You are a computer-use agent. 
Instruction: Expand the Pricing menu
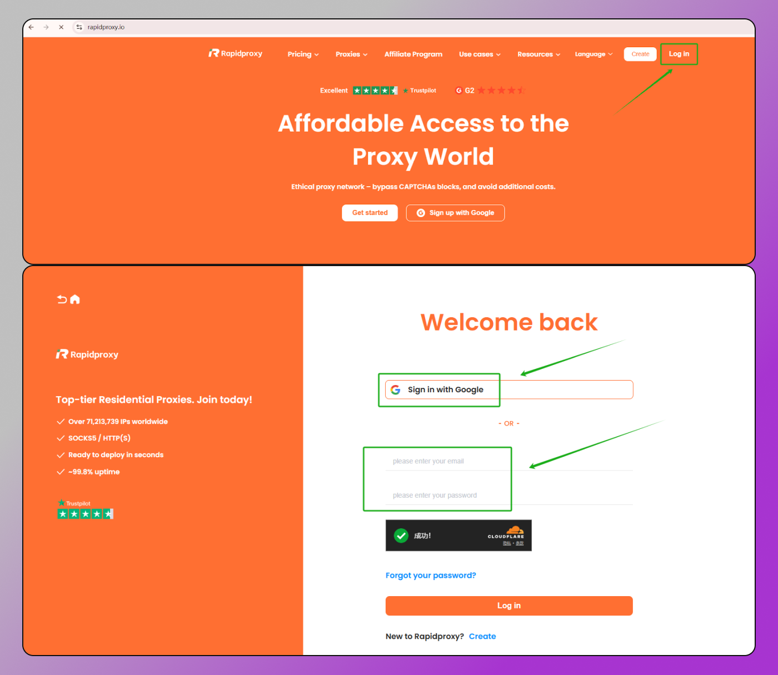click(303, 54)
